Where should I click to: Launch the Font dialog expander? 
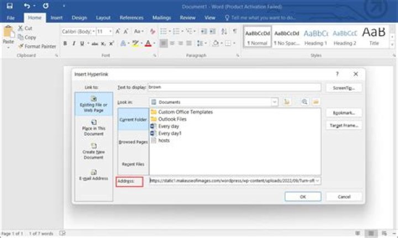[x=155, y=55]
